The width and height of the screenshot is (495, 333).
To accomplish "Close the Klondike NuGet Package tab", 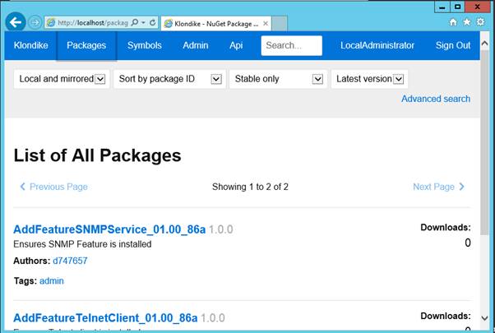I will pyautogui.click(x=266, y=24).
